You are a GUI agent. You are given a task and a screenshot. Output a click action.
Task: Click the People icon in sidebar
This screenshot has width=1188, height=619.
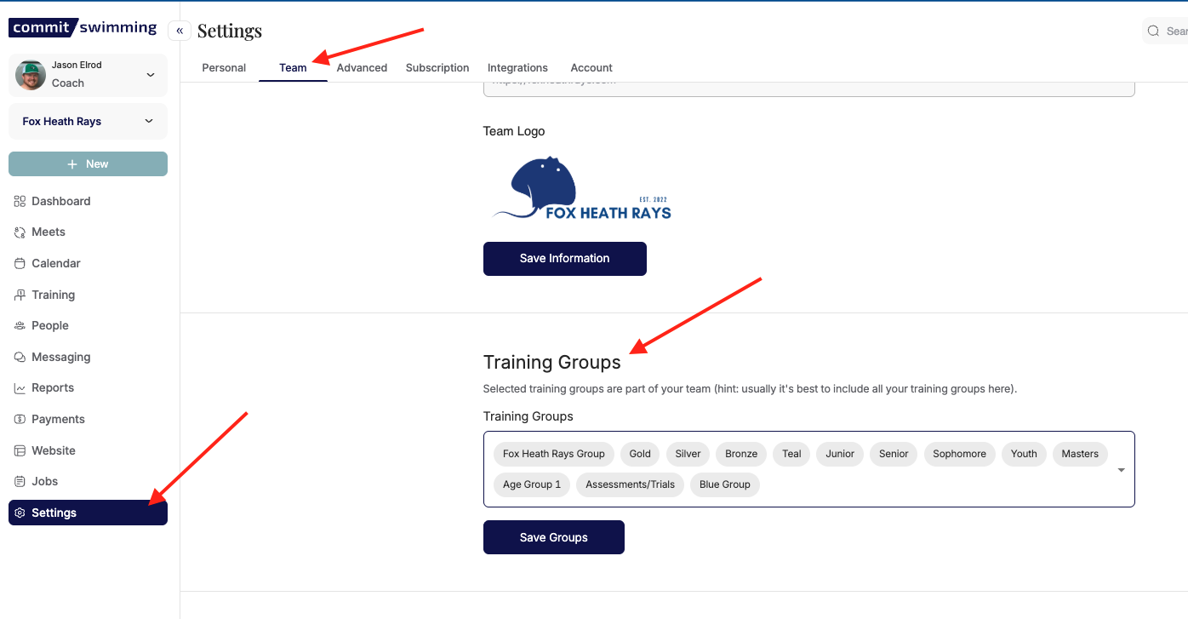point(20,325)
